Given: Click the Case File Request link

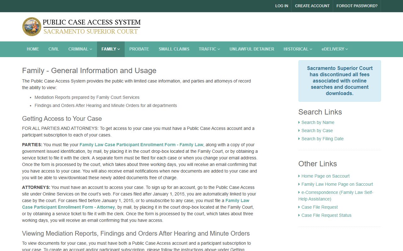Looking at the screenshot, I should 320,207.
